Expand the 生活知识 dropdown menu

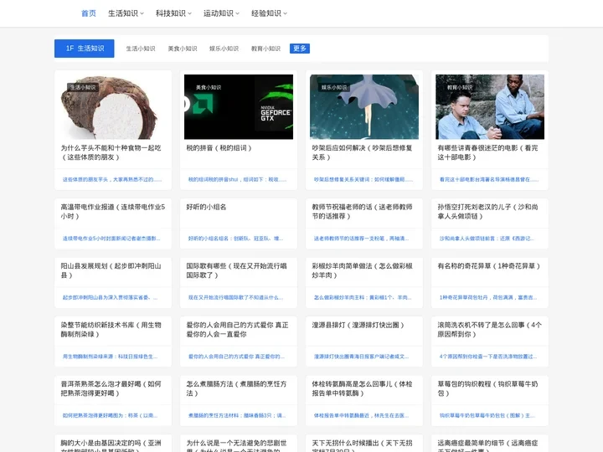point(126,13)
